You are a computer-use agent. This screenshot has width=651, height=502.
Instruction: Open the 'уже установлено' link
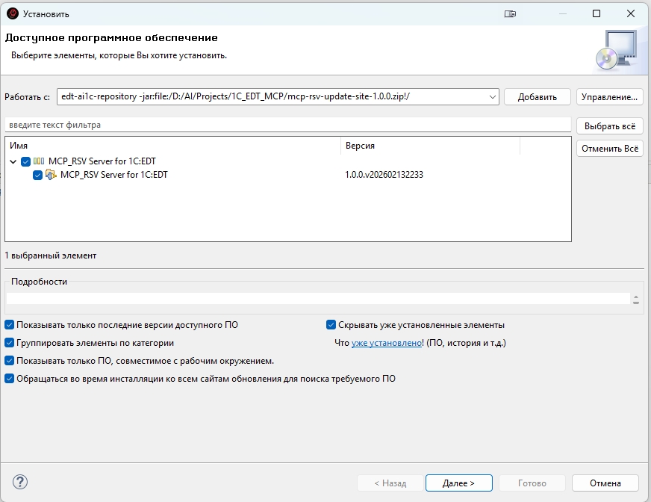(x=387, y=343)
